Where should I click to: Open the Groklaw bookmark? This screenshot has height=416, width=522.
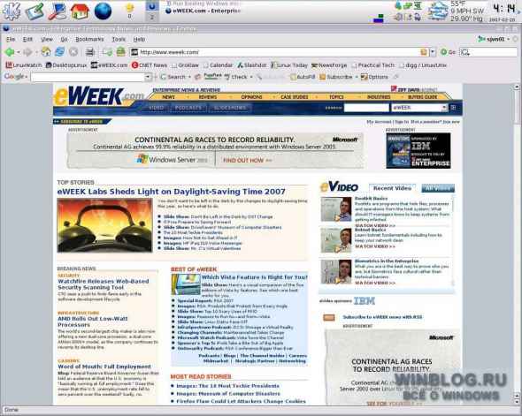[x=185, y=65]
